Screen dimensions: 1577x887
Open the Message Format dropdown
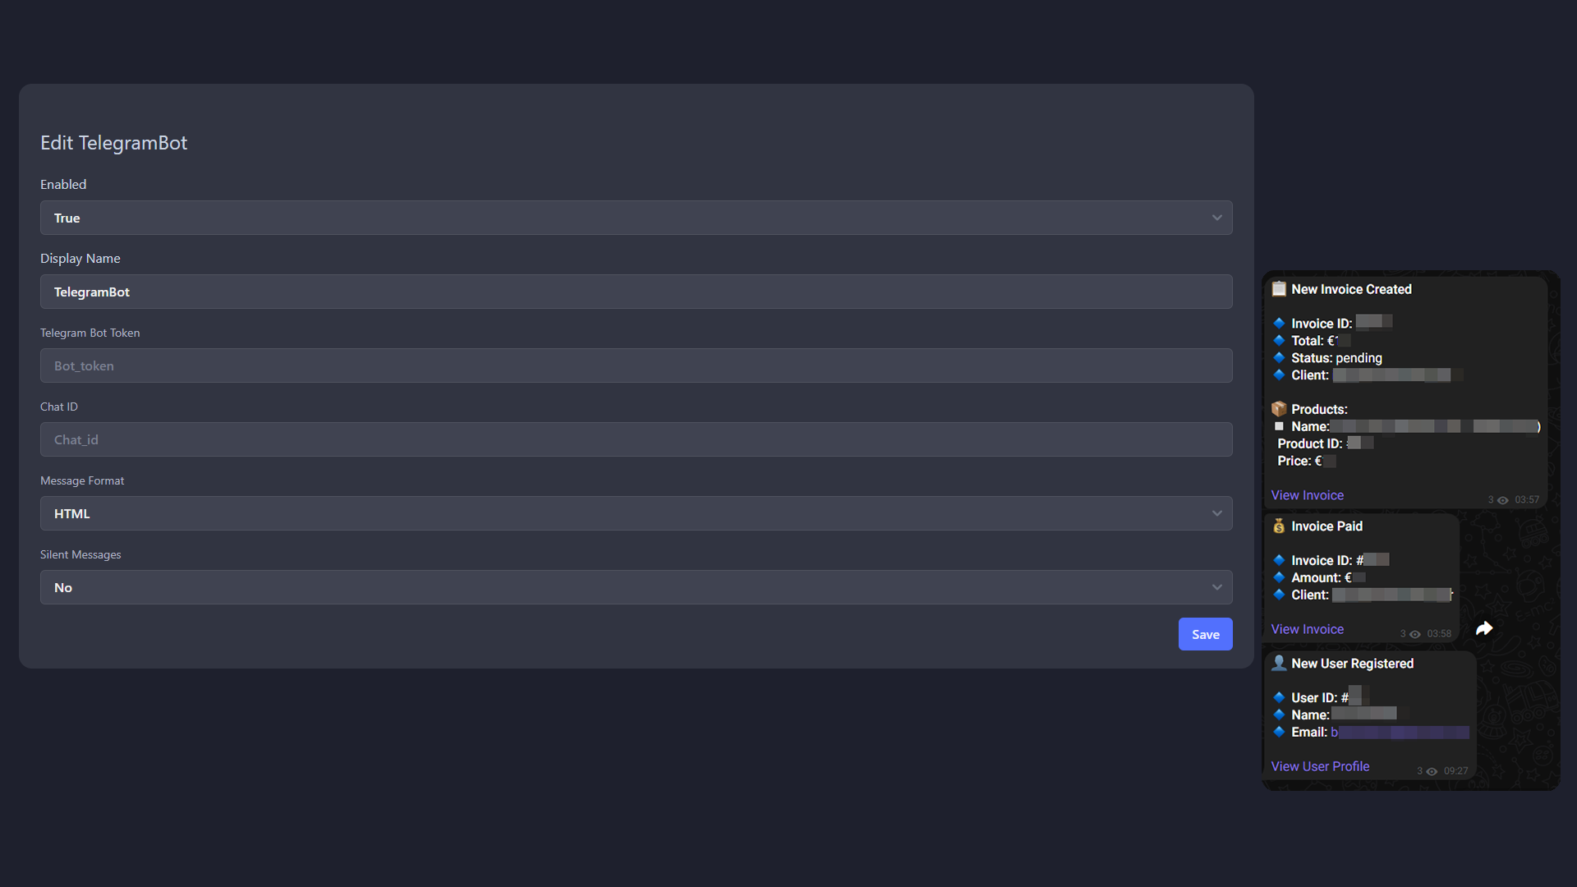637,513
